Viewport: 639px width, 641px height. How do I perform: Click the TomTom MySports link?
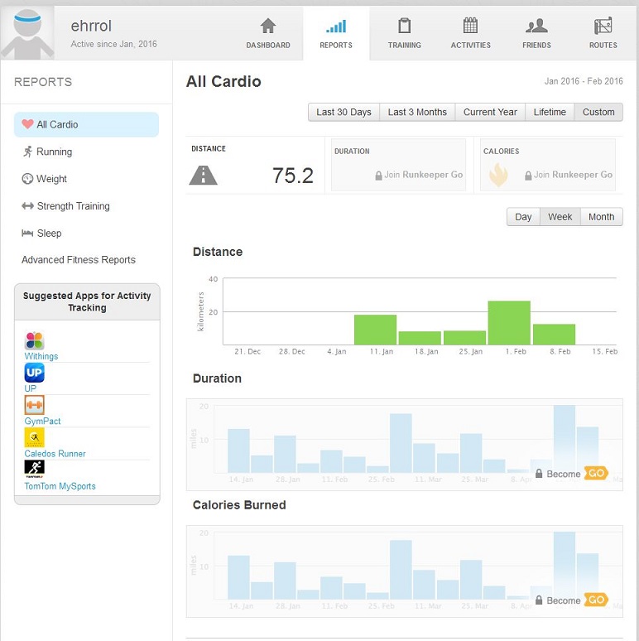click(x=60, y=486)
